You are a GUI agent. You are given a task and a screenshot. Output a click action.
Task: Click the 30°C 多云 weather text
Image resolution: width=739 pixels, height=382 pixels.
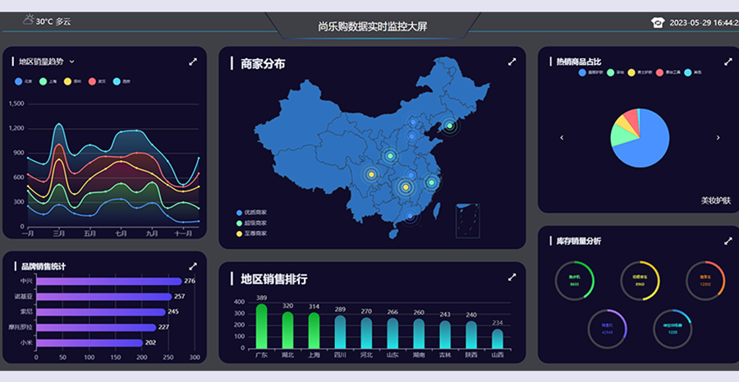(x=53, y=21)
